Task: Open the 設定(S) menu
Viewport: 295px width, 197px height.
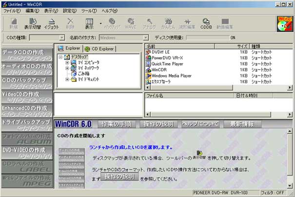Action: 70,11
